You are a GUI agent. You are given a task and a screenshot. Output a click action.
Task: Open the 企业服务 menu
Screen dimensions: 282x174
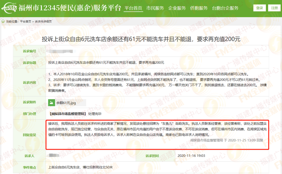point(177,8)
